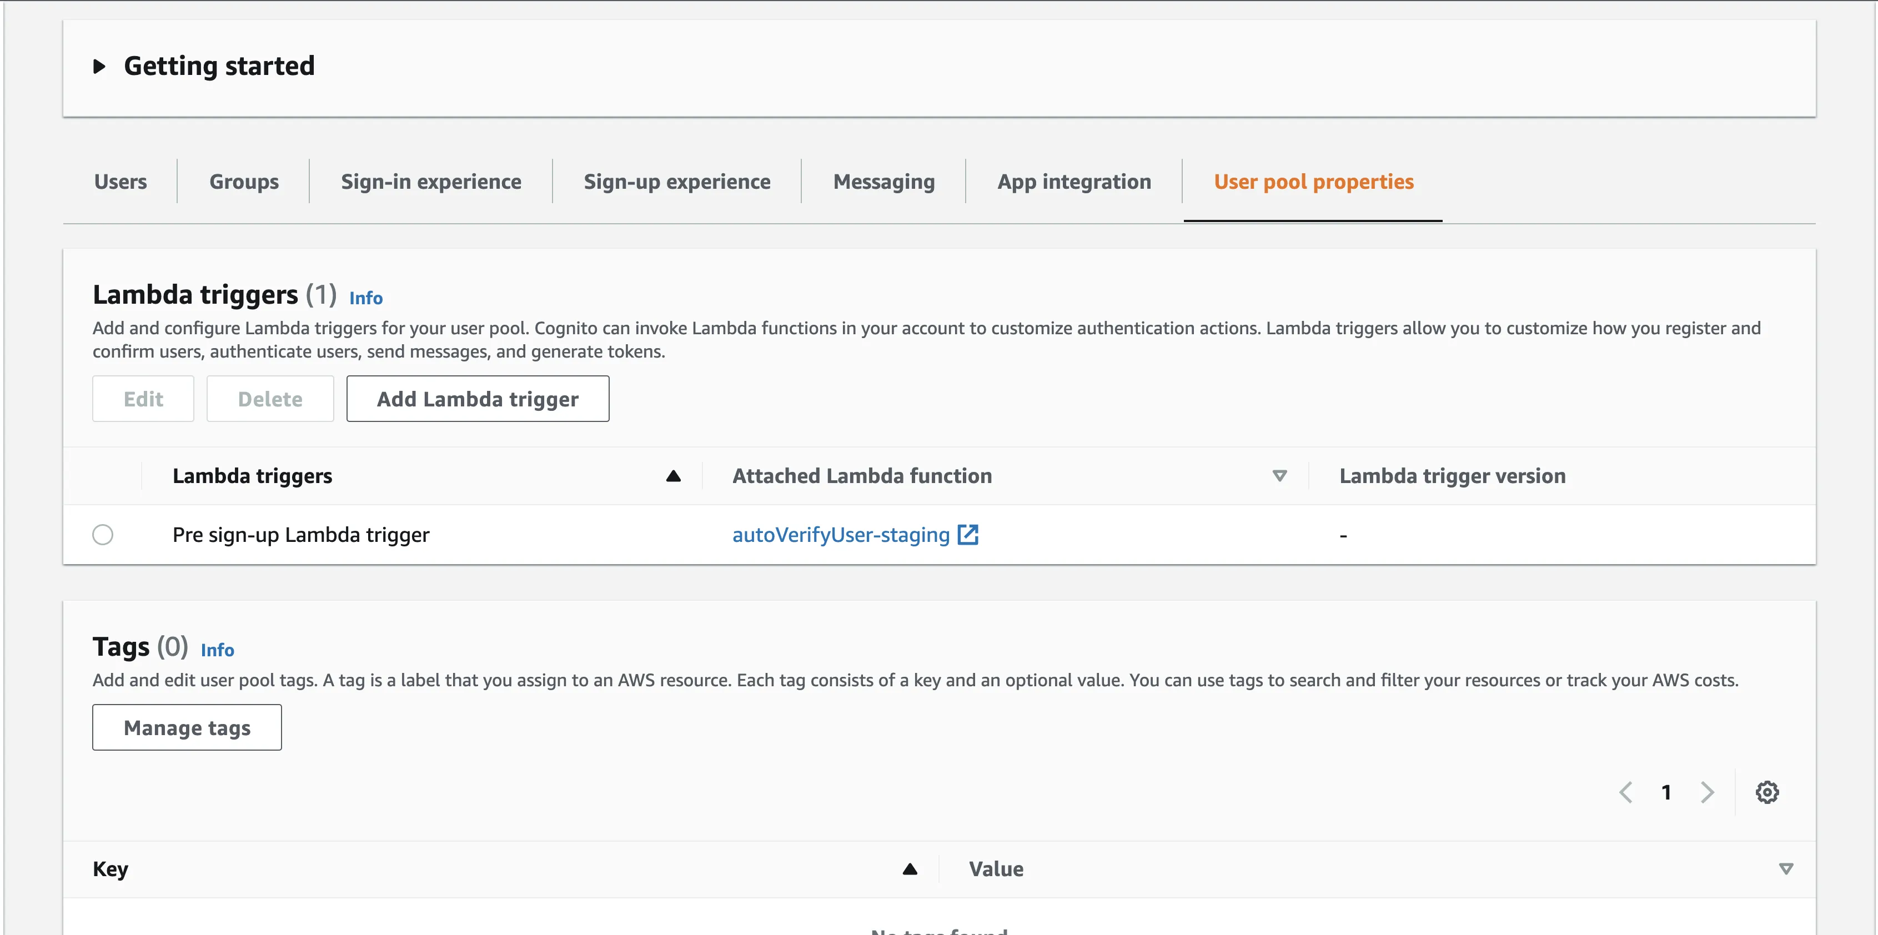This screenshot has height=935, width=1878.
Task: Expand the Getting started section
Action: 100,66
